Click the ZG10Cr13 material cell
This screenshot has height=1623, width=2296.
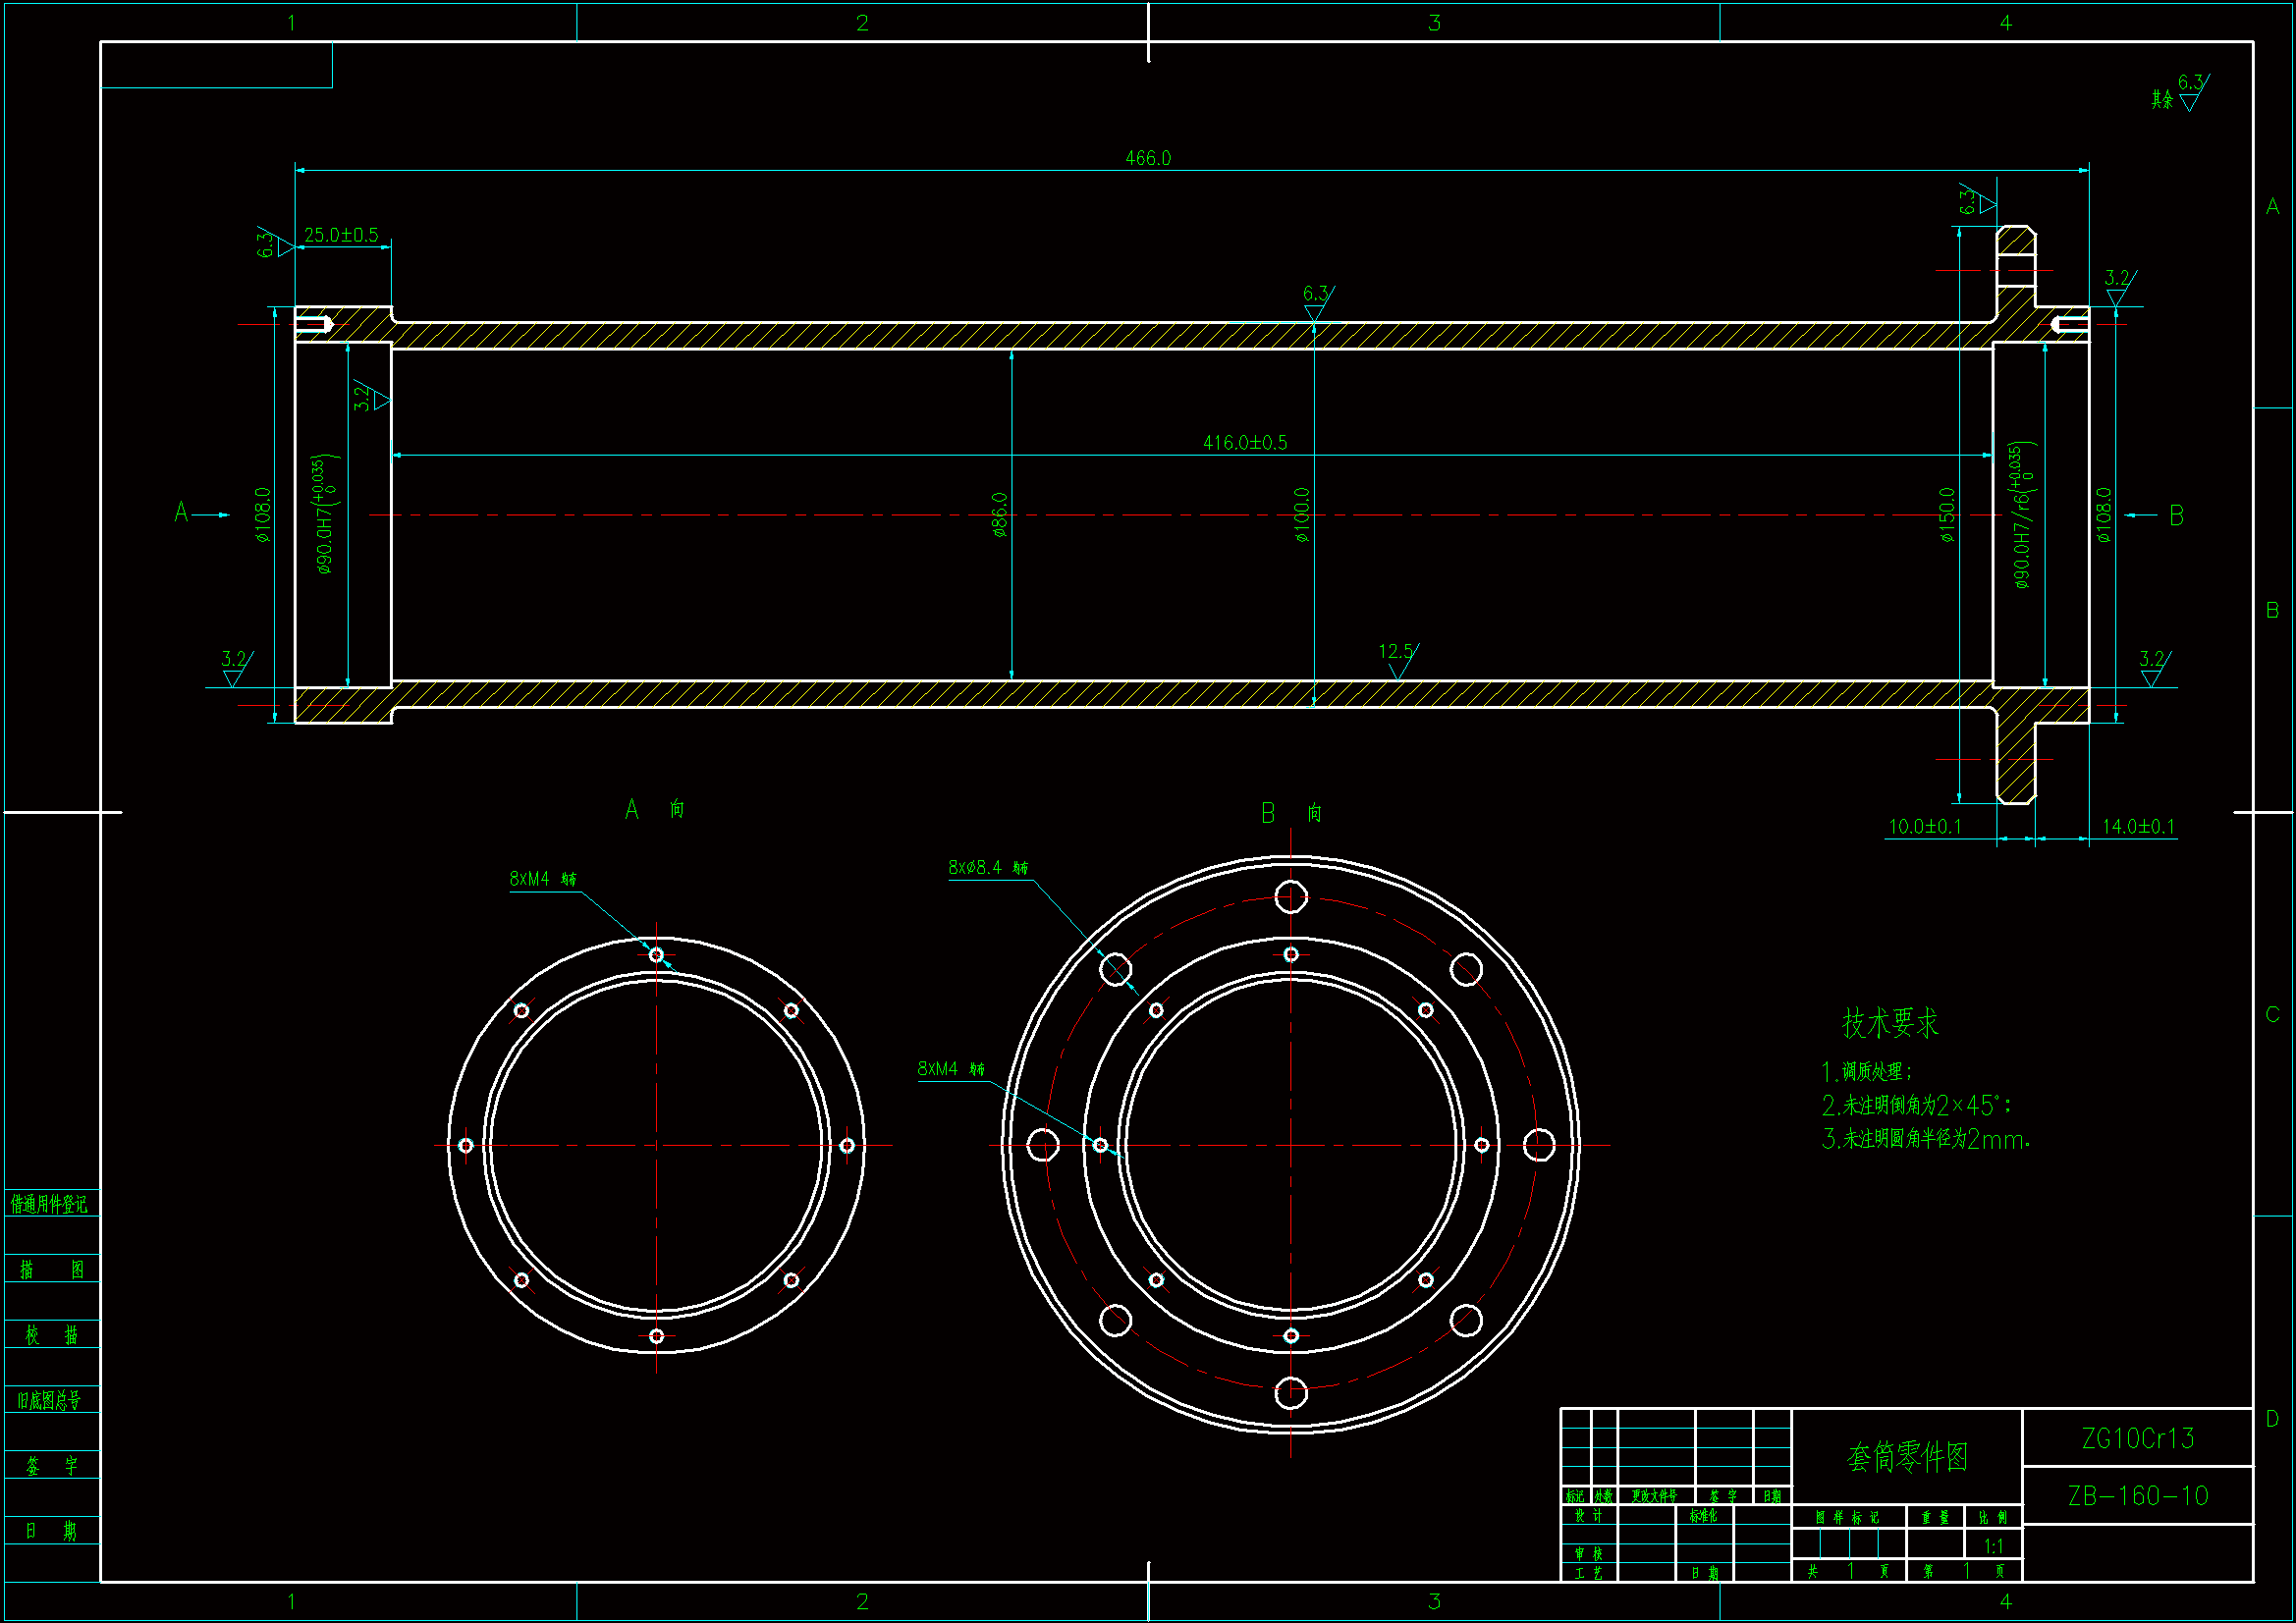(2137, 1439)
